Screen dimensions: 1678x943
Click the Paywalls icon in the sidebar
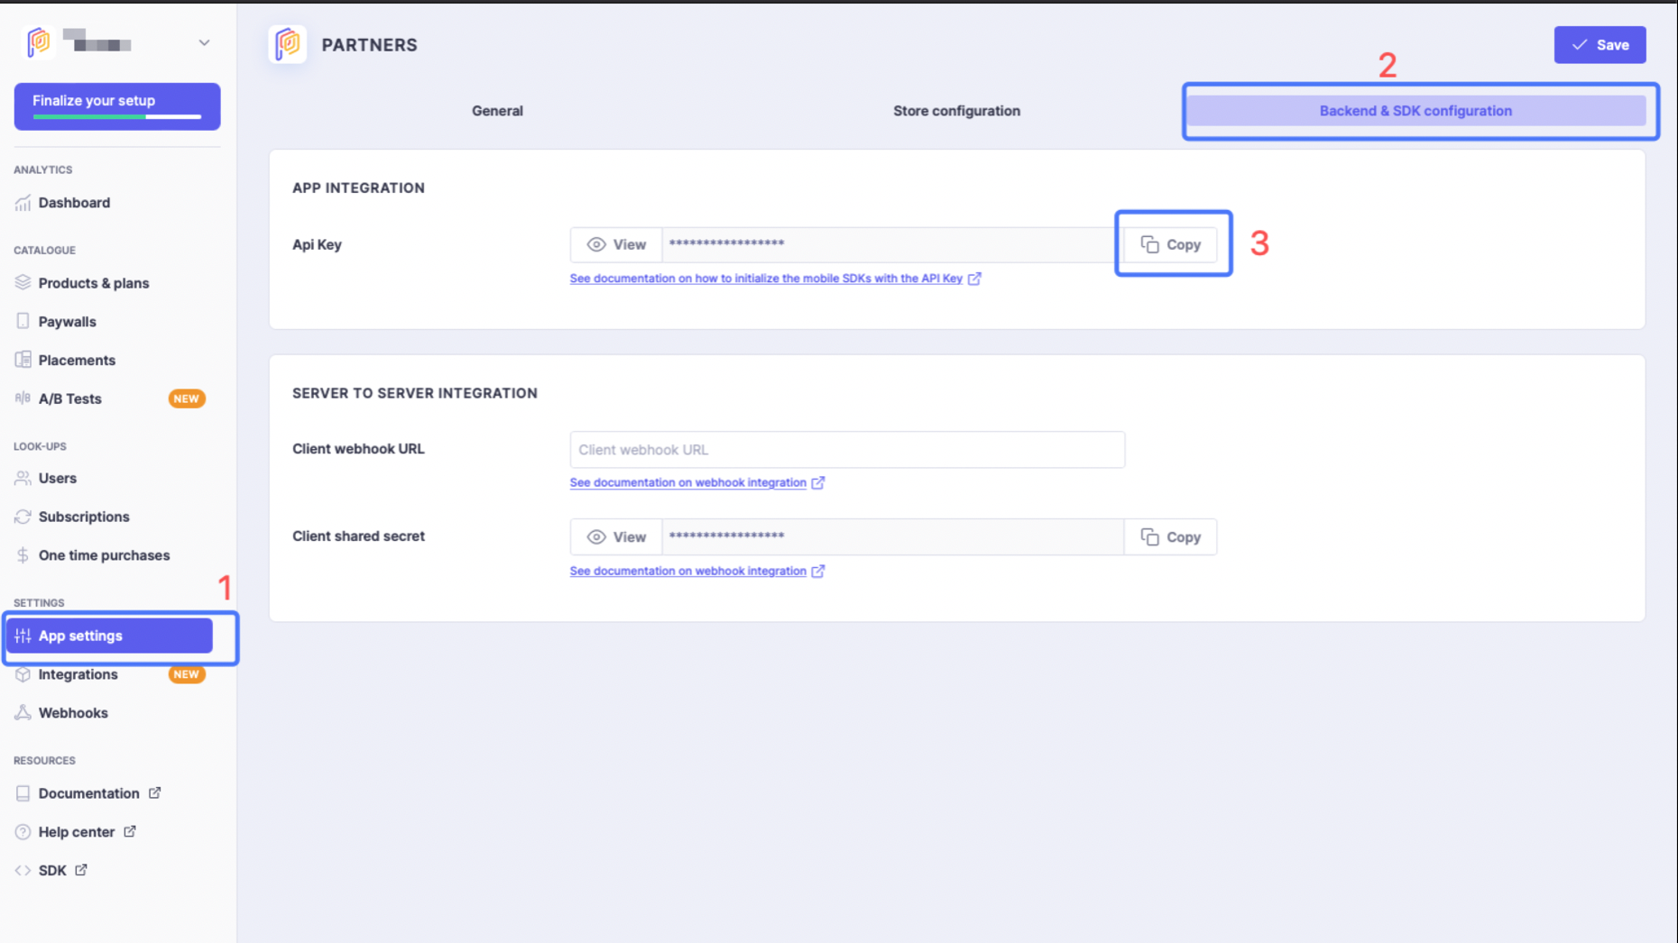[x=23, y=322]
